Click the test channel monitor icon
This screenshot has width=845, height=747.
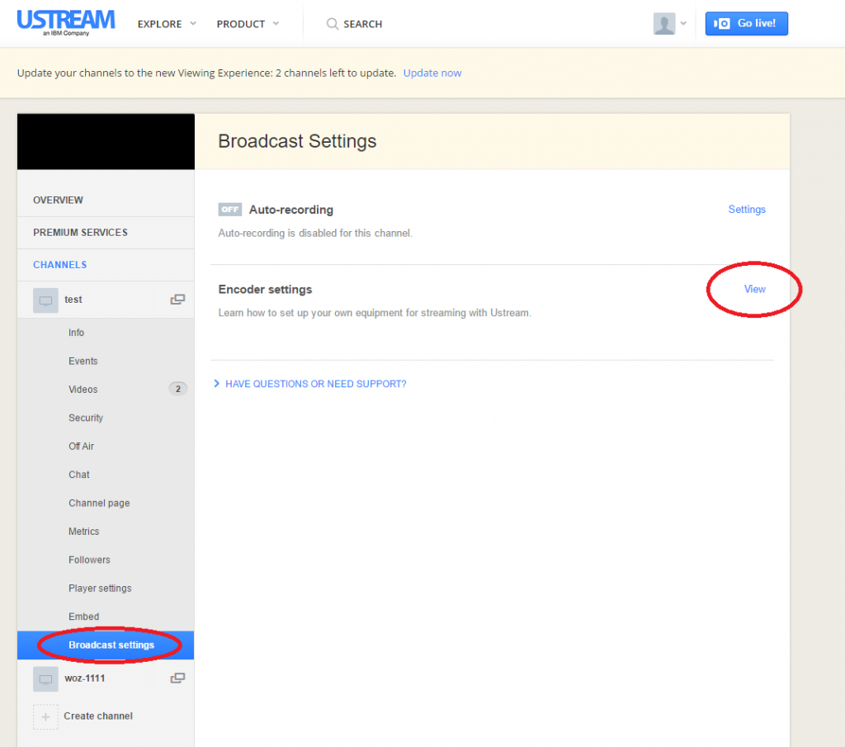[x=45, y=300]
